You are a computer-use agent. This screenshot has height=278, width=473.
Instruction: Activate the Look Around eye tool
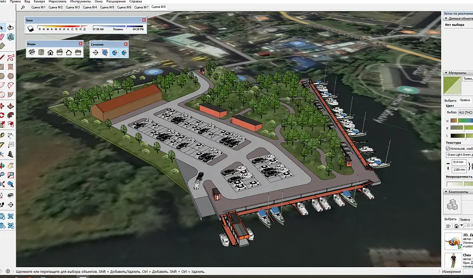10,196
